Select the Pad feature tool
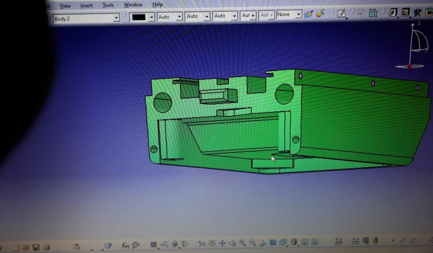Screen dimensions: 433x253 tap(392, 13)
